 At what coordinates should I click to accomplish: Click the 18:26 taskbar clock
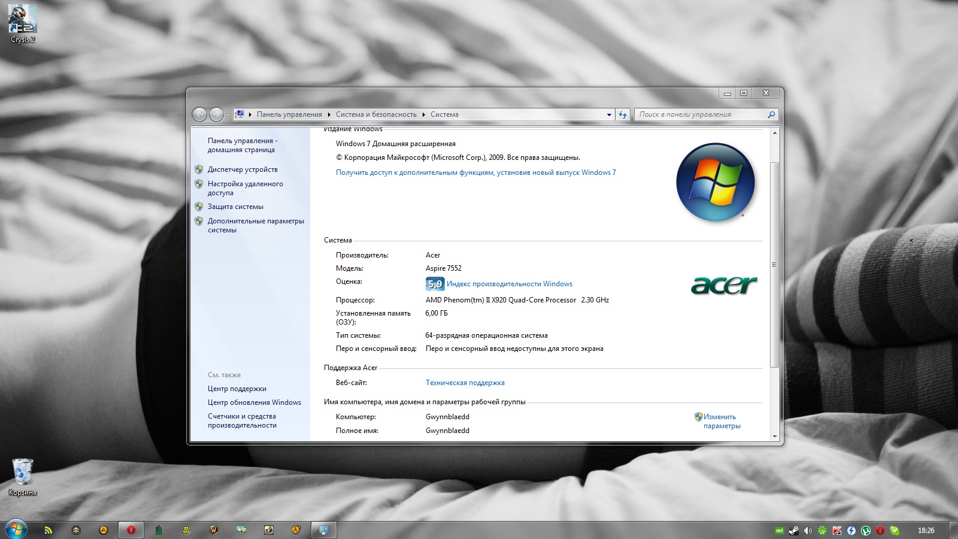[x=926, y=531]
